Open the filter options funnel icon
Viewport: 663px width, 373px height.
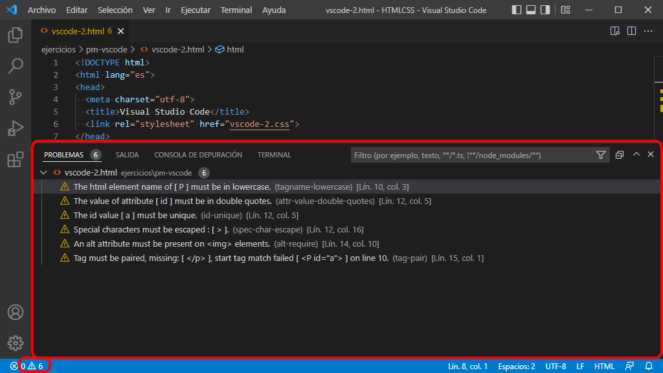[x=600, y=155]
